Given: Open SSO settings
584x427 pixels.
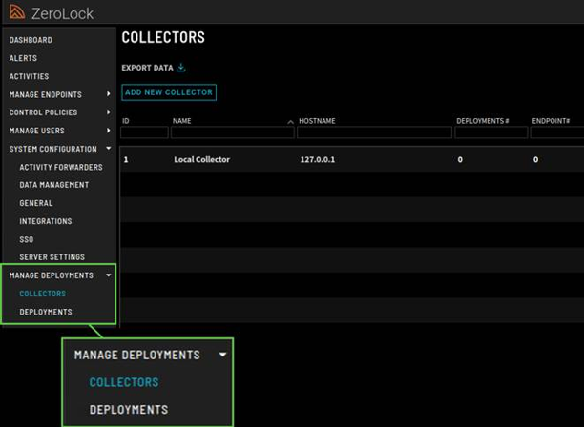Looking at the screenshot, I should 26,239.
